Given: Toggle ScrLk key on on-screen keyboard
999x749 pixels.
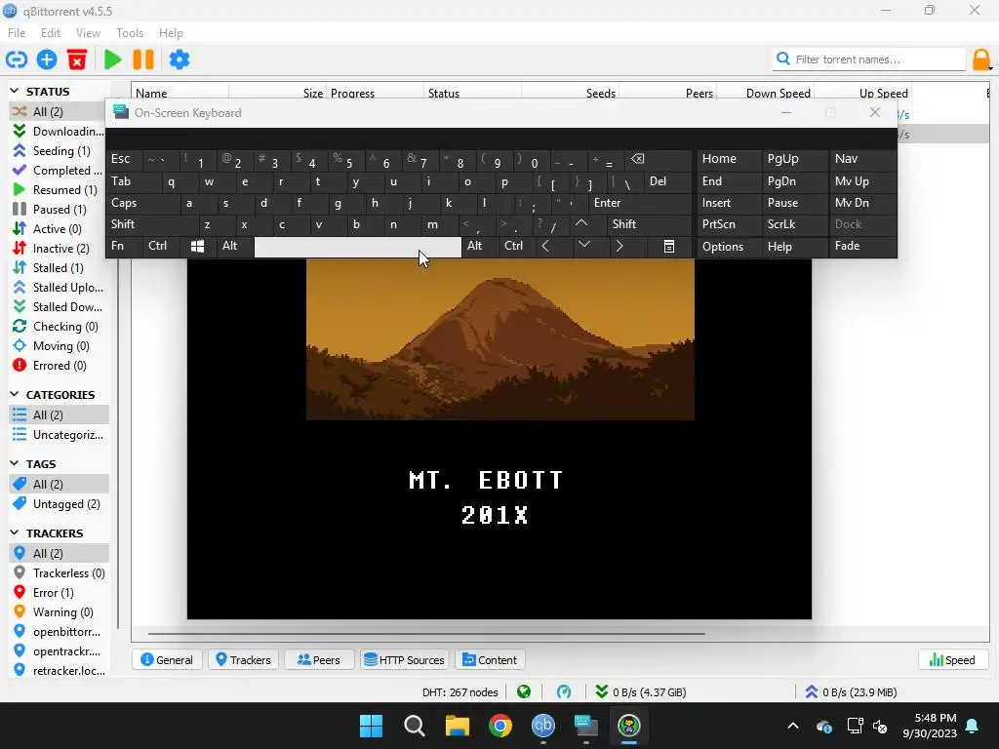Looking at the screenshot, I should click(x=794, y=224).
